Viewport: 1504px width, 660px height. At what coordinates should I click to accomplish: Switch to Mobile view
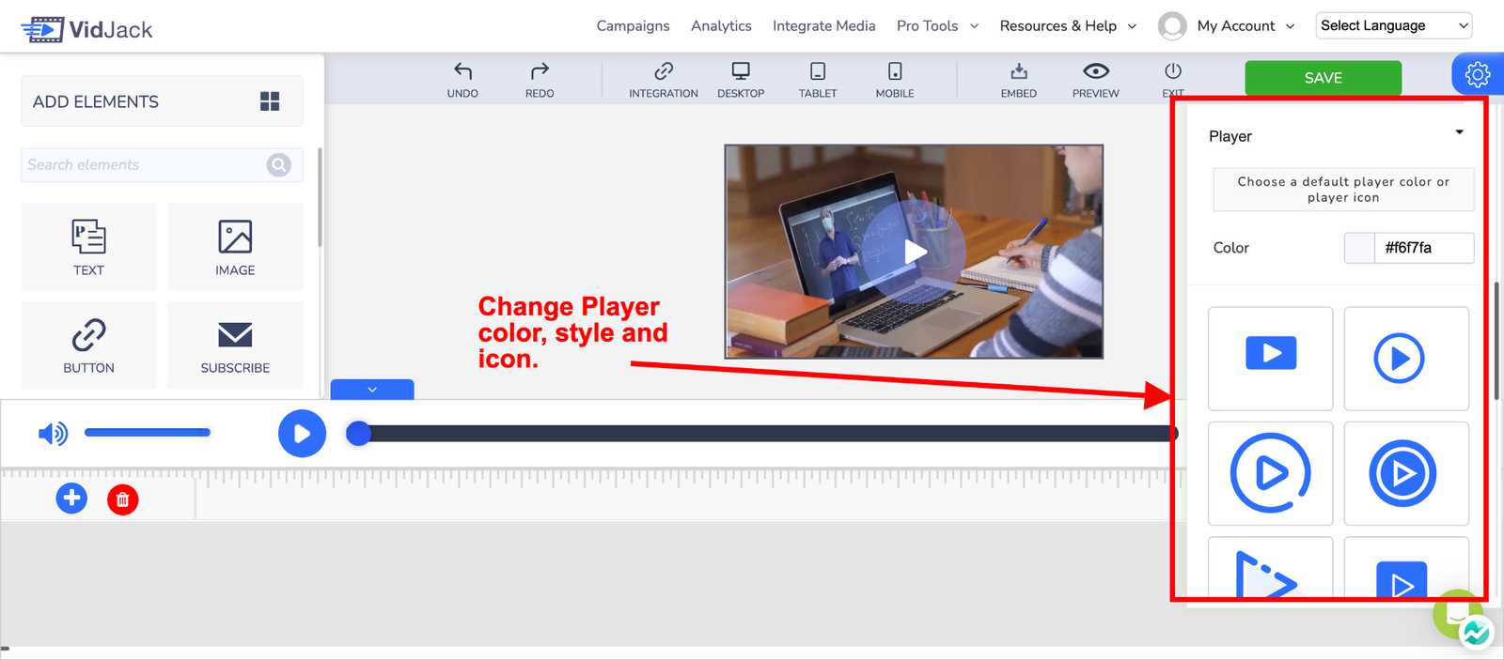point(895,80)
